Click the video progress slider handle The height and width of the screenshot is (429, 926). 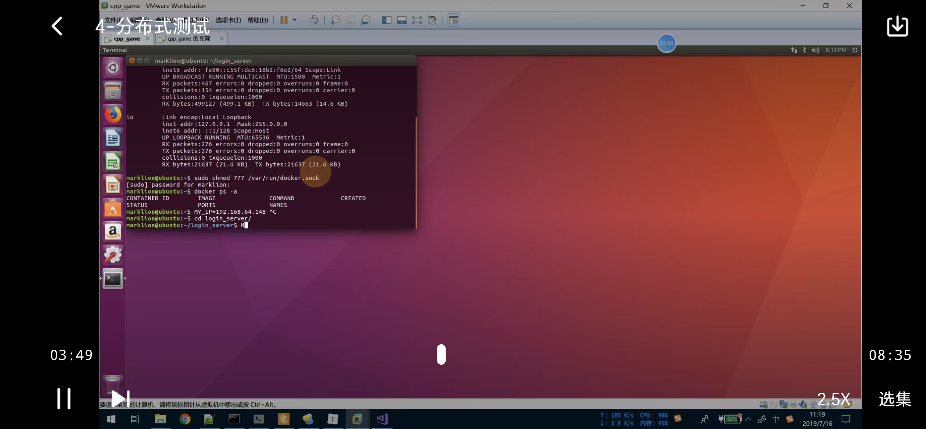tap(441, 354)
